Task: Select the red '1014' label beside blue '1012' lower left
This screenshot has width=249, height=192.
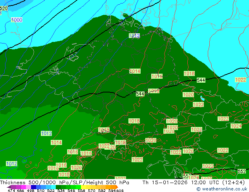Action: [57, 143]
